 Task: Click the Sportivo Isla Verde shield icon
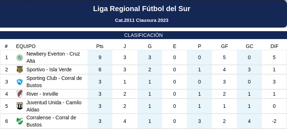coord(20,70)
